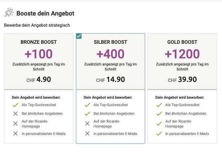Click the +1200 Gold Boost number
222x153 pixels.
[x=182, y=54]
